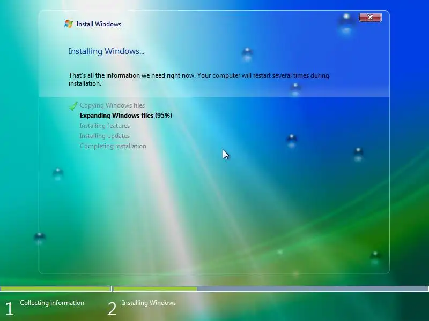Click 'Completing installation' step
The image size is (429, 321).
[113, 146]
